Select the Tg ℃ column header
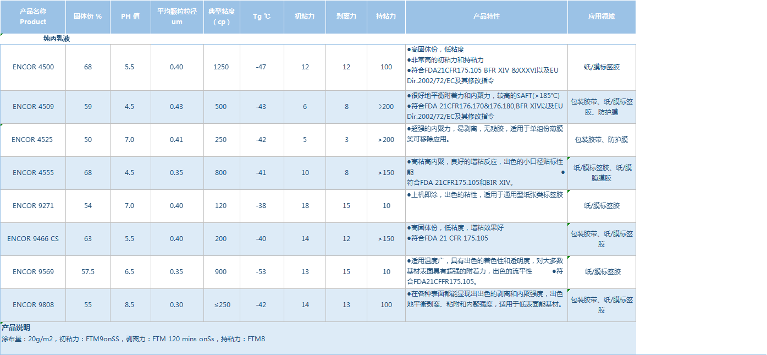 tap(262, 17)
